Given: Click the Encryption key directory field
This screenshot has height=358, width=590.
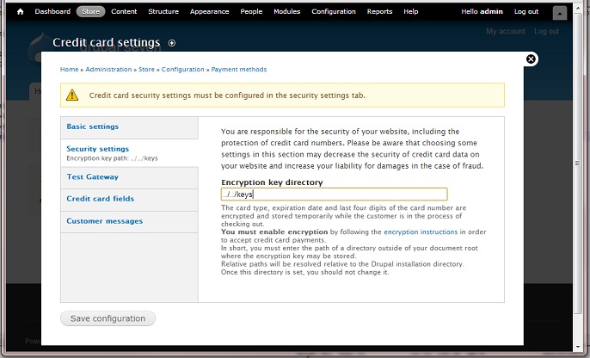Looking at the screenshot, I should (334, 194).
